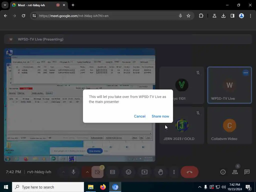Open the taskbar volume icon
This screenshot has width=256, height=192.
(224, 187)
